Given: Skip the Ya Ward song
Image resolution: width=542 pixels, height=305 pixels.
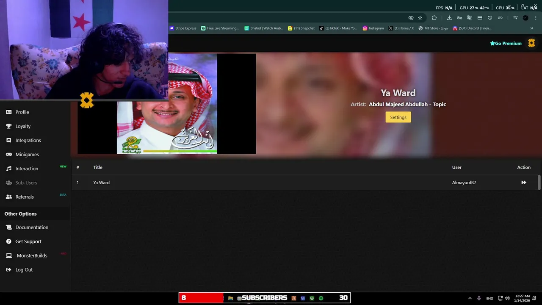Looking at the screenshot, I should [x=524, y=183].
